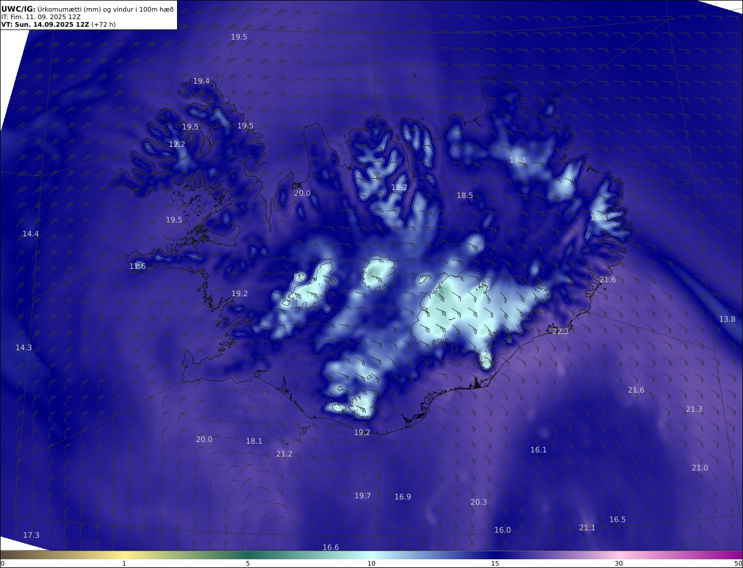Click the colorbar tick label '50'

point(738,564)
